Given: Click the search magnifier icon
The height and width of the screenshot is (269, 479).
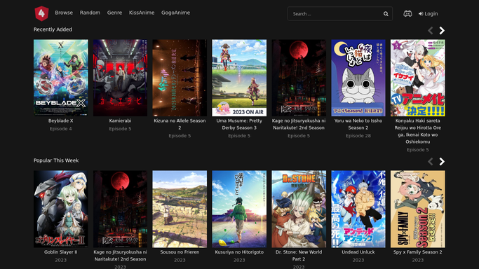Looking at the screenshot, I should tap(386, 14).
